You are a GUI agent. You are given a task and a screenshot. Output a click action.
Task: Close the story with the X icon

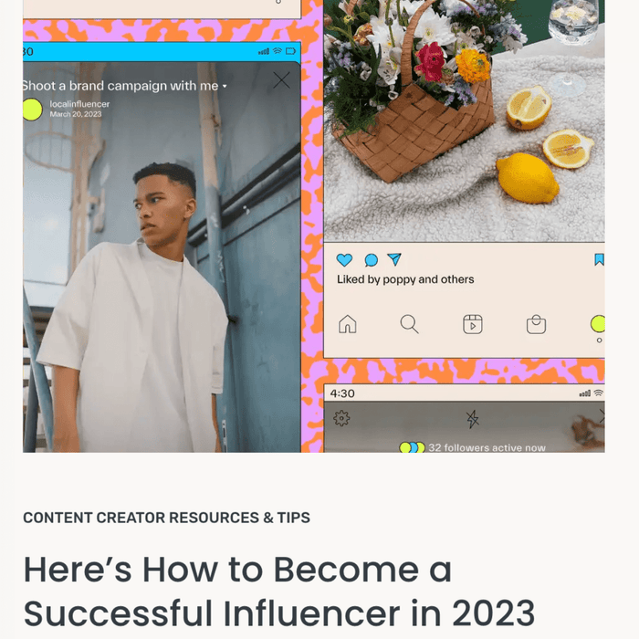pyautogui.click(x=281, y=80)
